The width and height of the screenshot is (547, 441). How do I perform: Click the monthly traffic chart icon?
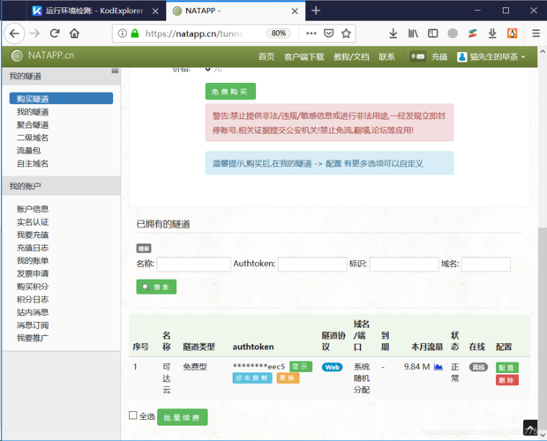click(438, 367)
